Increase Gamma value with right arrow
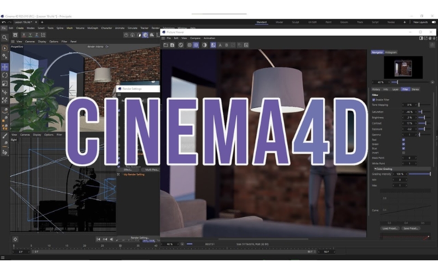The width and height of the screenshot is (438, 274). pos(416,135)
